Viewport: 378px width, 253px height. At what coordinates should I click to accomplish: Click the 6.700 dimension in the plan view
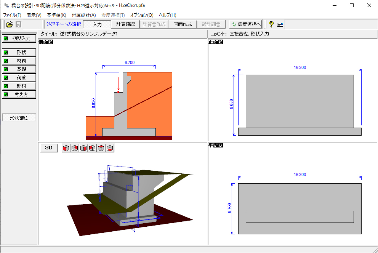229,208
